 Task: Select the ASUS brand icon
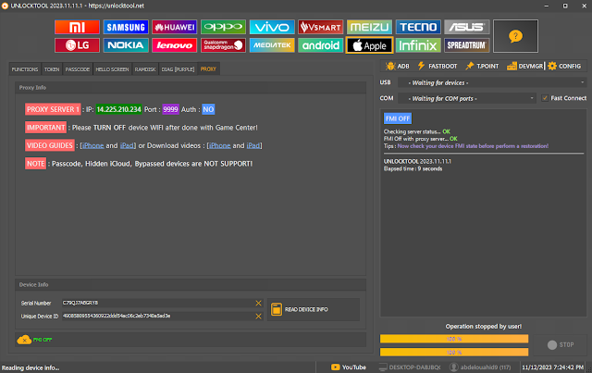pos(466,27)
